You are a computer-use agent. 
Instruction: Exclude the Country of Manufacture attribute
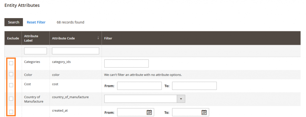pos(11,99)
